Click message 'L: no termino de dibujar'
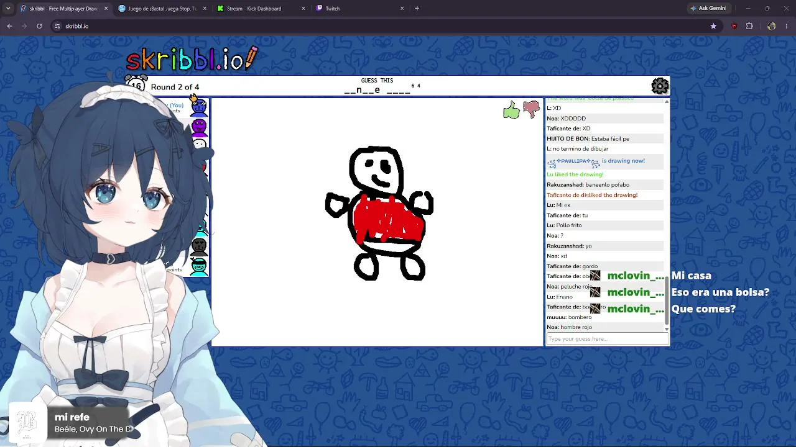The width and height of the screenshot is (796, 447). point(577,149)
